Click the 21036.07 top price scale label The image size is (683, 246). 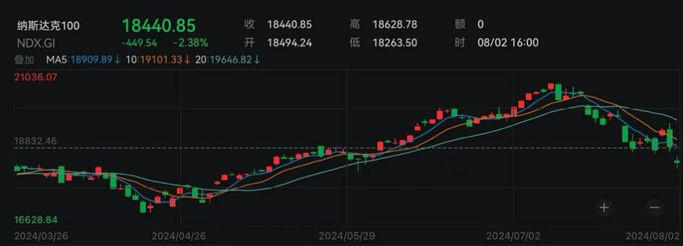coord(35,77)
